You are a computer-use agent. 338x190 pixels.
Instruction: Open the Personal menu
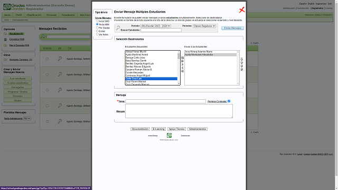(x=51, y=15)
